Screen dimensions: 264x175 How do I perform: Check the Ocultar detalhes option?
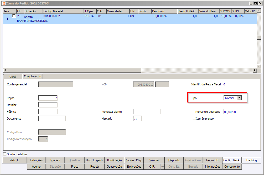coord(4,154)
